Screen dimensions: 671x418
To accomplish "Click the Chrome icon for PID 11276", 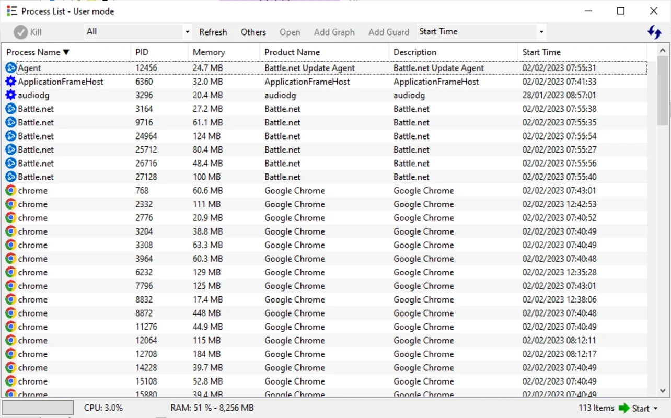I will coord(11,326).
